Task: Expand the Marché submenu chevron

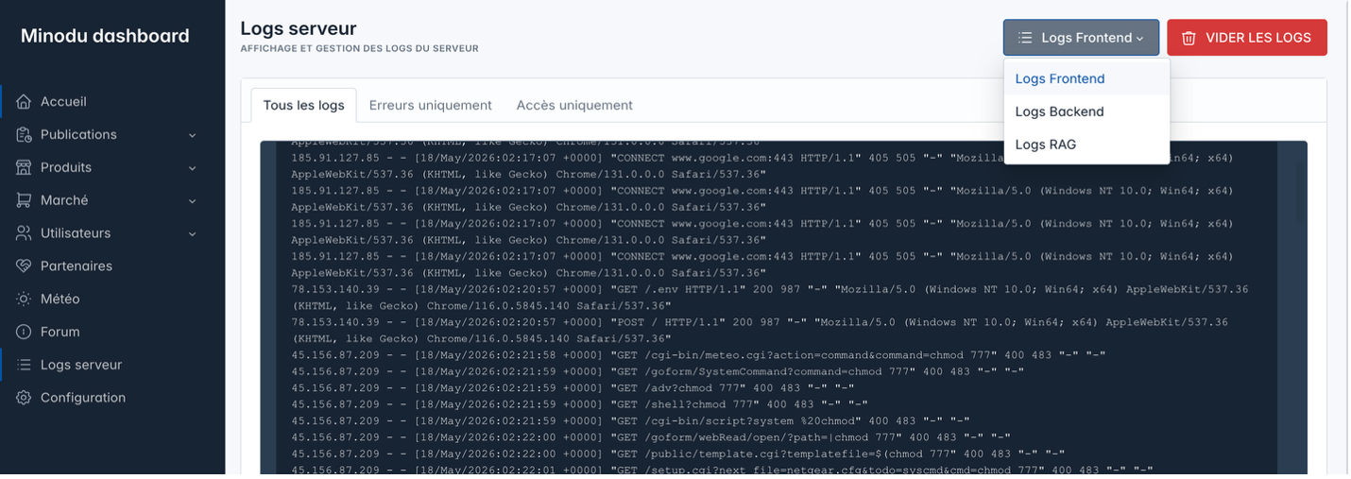Action: pos(192,201)
